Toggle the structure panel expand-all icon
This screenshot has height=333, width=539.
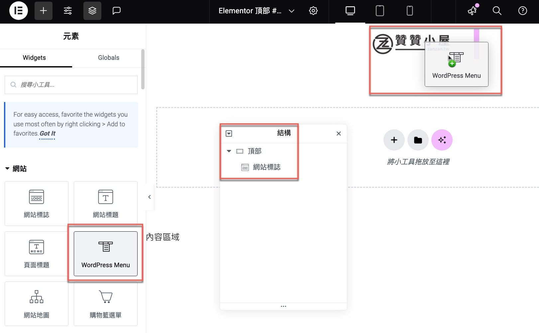coord(229,134)
